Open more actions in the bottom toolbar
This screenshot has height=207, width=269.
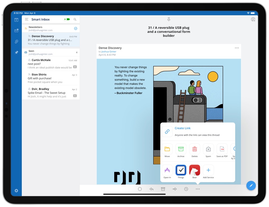[198, 189]
